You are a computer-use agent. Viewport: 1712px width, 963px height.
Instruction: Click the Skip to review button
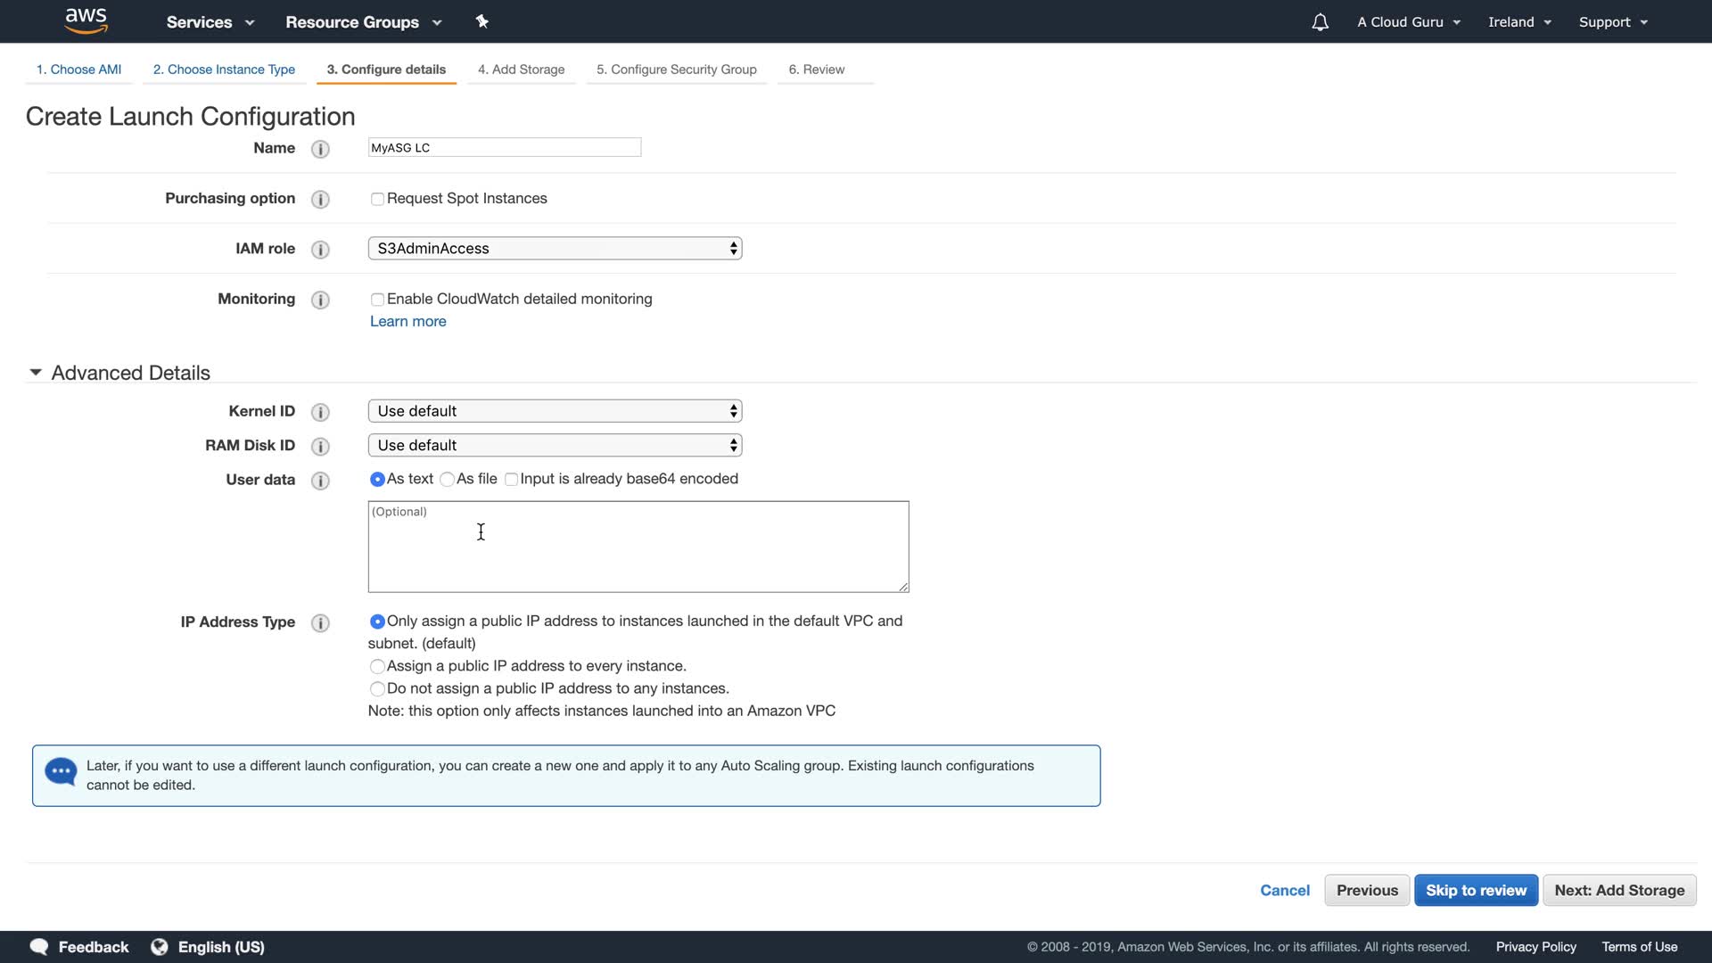tap(1476, 890)
